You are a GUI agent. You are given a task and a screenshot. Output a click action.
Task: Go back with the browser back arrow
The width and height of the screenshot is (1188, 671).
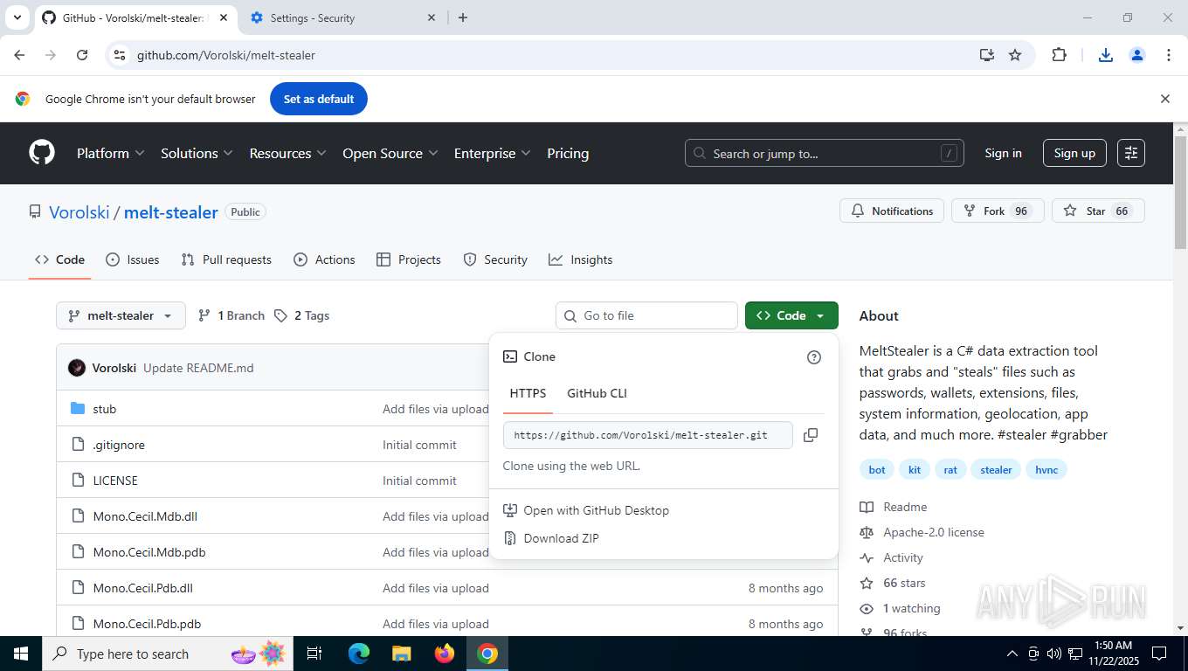pyautogui.click(x=20, y=55)
